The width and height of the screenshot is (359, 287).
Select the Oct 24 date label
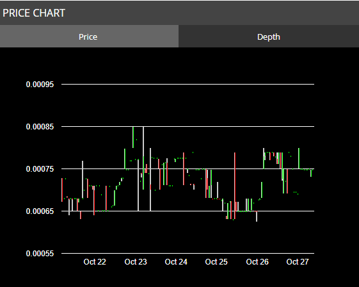click(176, 262)
